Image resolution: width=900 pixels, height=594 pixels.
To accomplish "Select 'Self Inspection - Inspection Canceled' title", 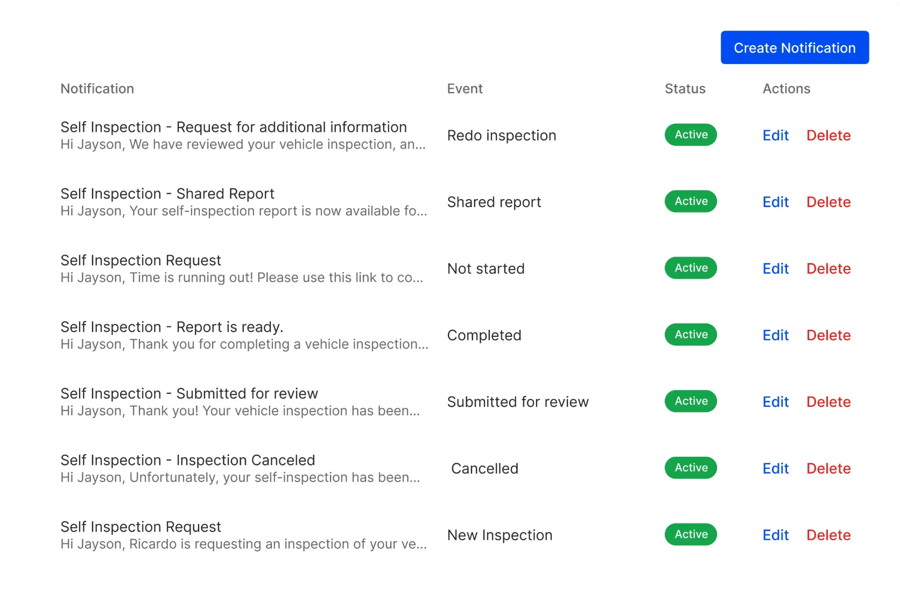I will coord(188,461).
